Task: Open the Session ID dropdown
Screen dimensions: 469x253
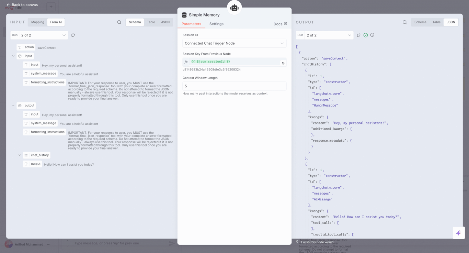Action: [x=234, y=43]
